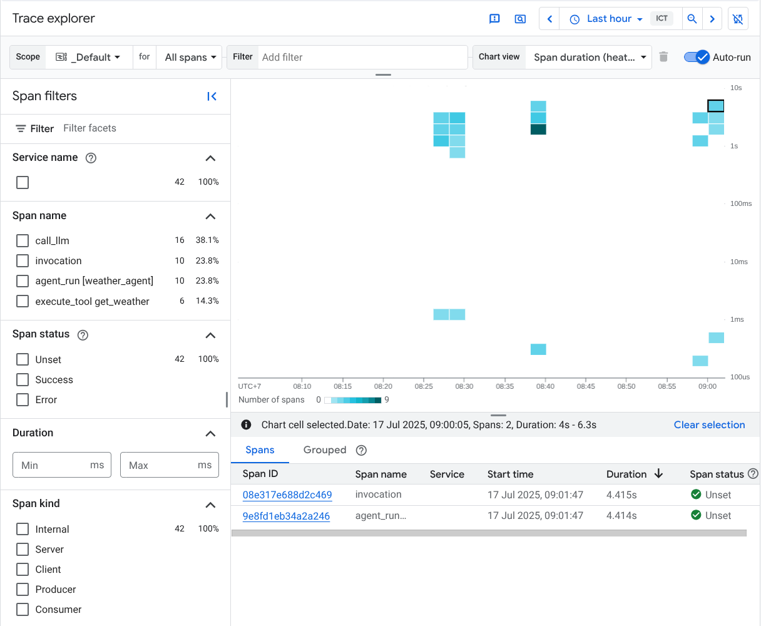Check the call_llm span name checkbox

(x=23, y=240)
